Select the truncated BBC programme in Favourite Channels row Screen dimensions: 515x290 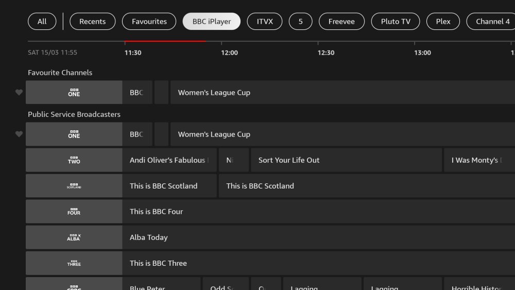(138, 93)
